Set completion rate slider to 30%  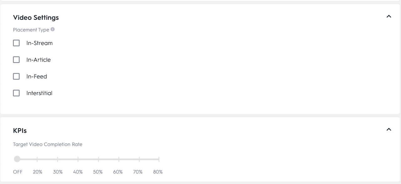[58, 159]
